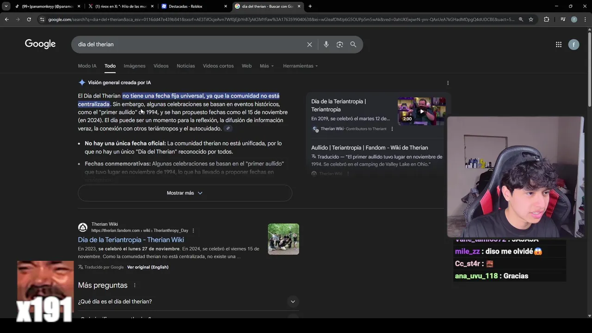Open the Google apps grid
Viewport: 592px width, 333px height.
point(559,44)
